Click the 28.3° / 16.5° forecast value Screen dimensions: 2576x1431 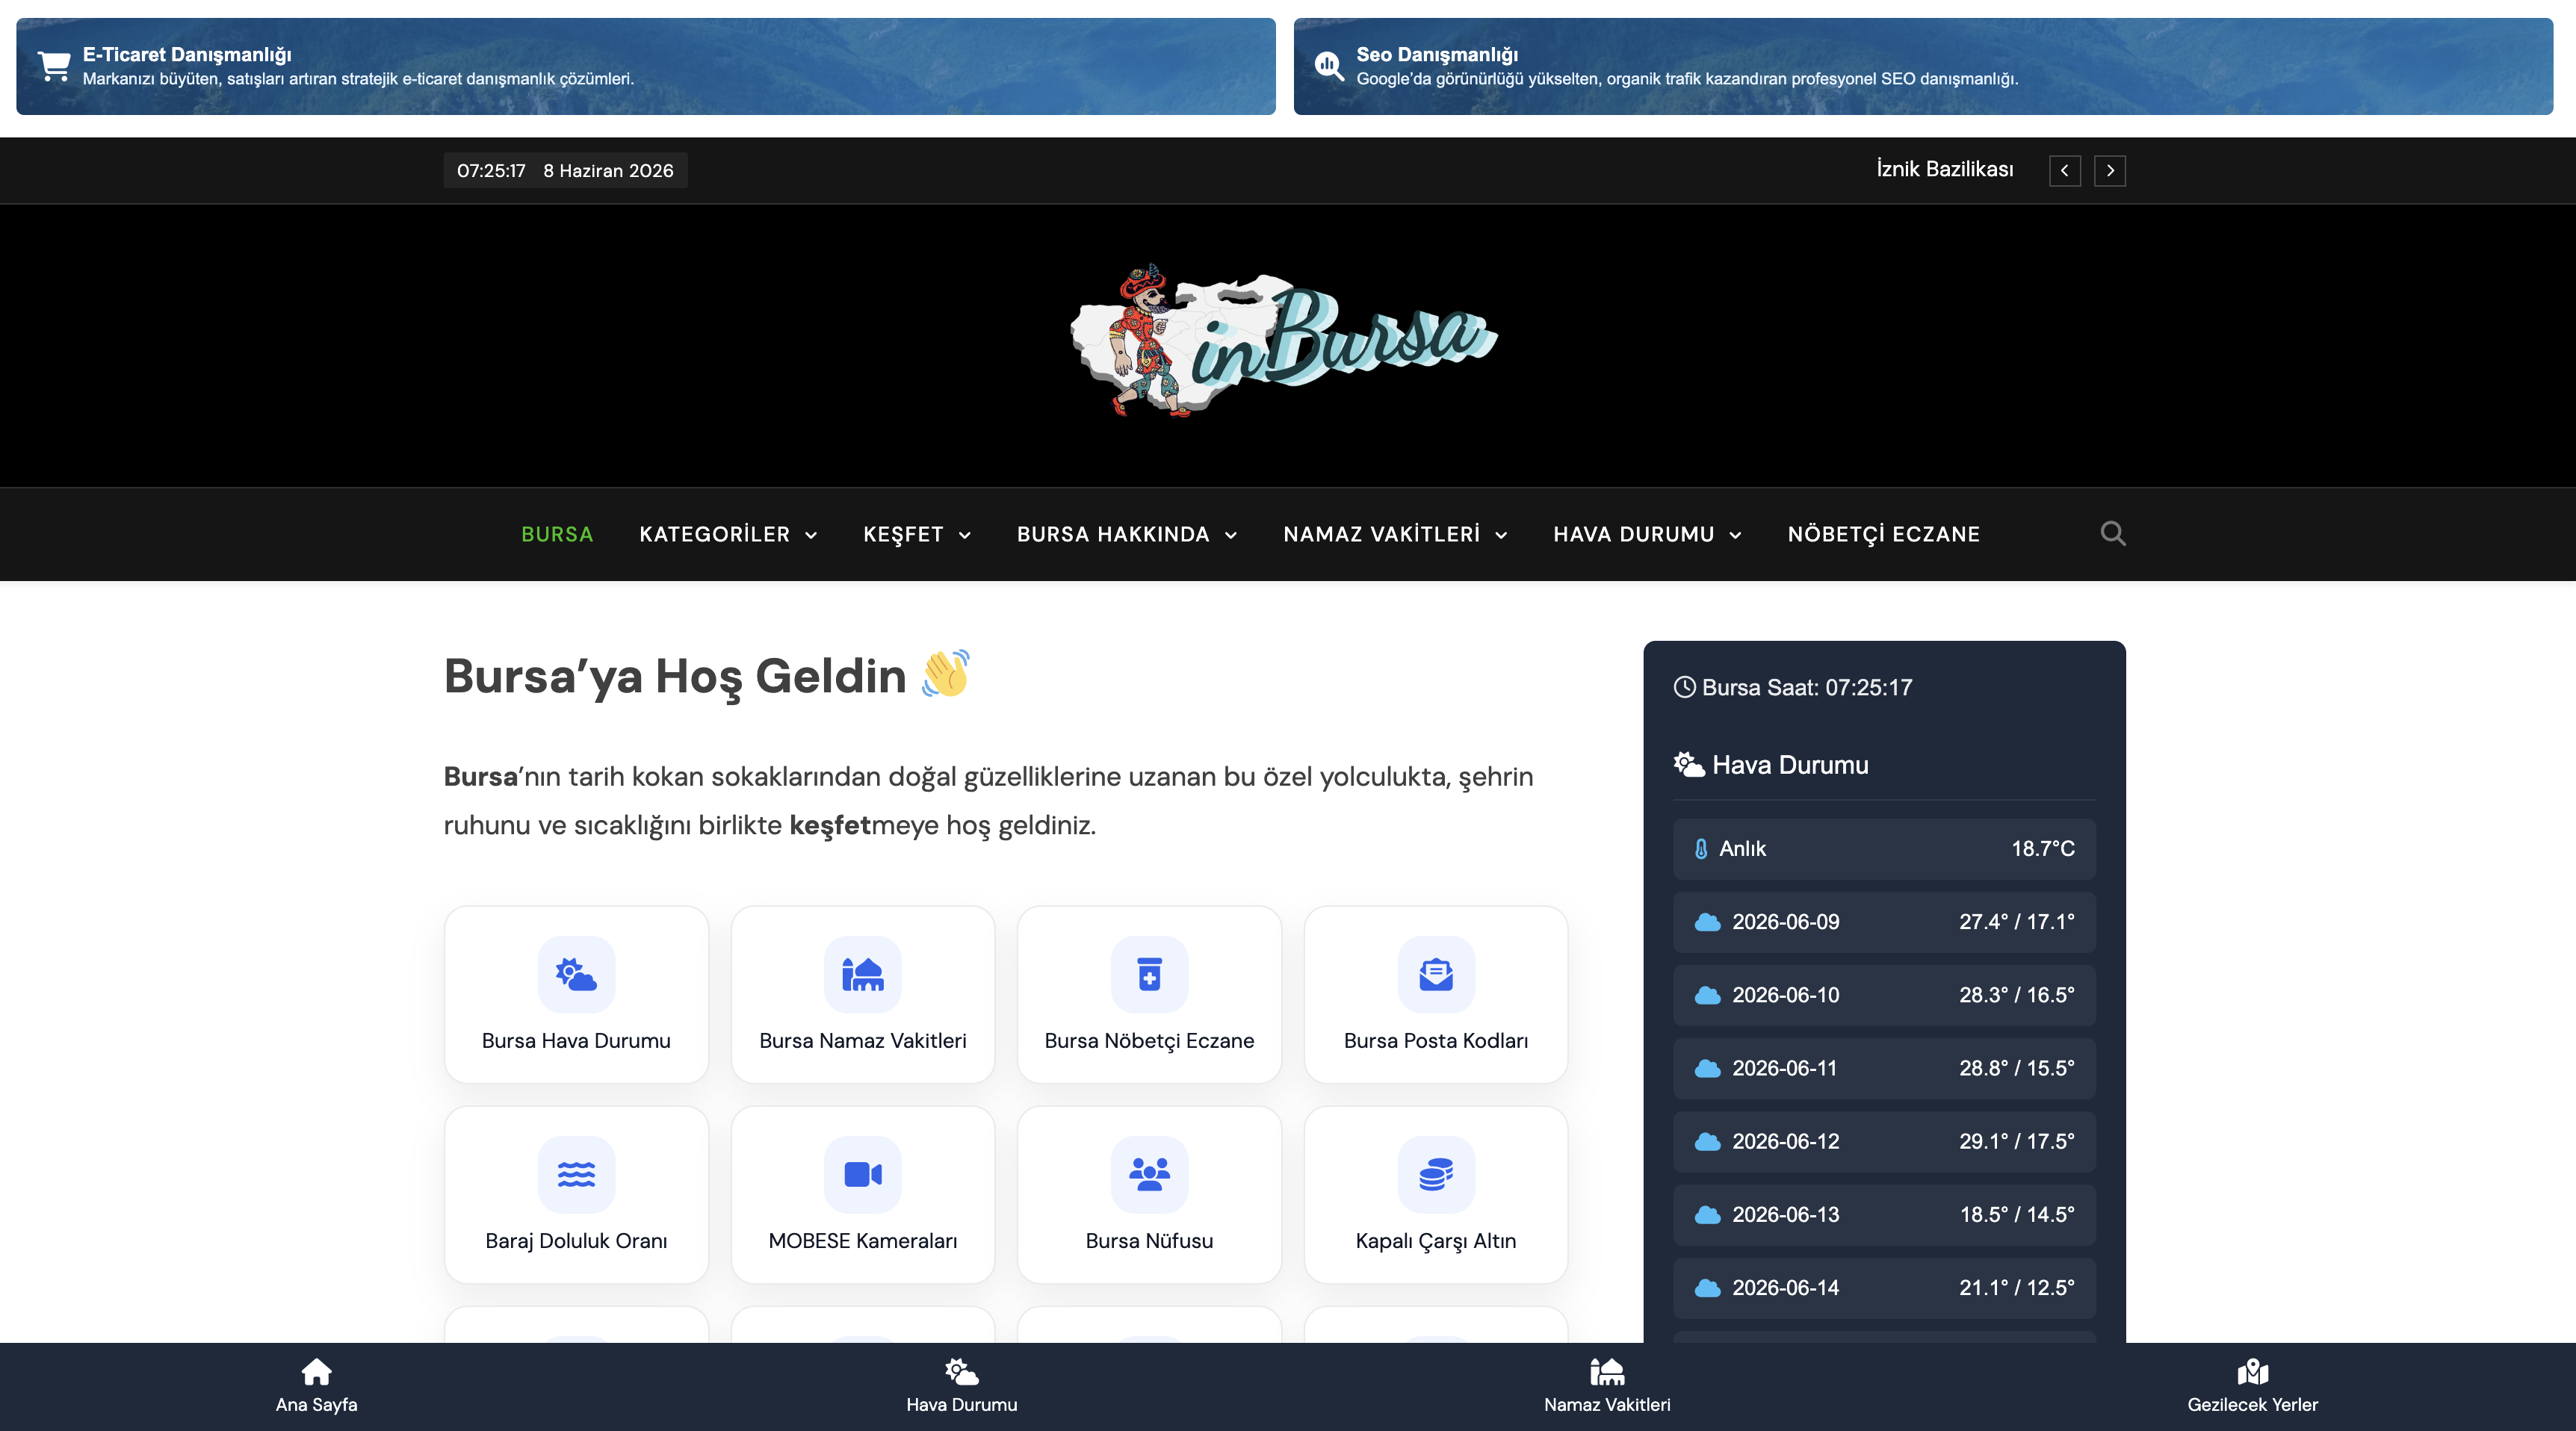[2016, 995]
